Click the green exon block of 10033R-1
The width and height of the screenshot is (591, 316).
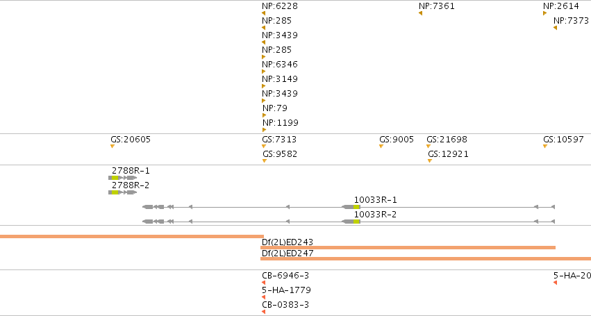coord(356,207)
